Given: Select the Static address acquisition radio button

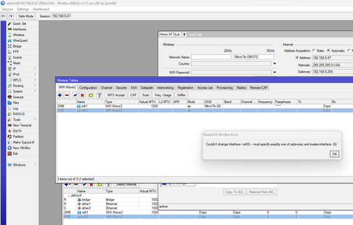Looking at the screenshot, I should [314, 51].
